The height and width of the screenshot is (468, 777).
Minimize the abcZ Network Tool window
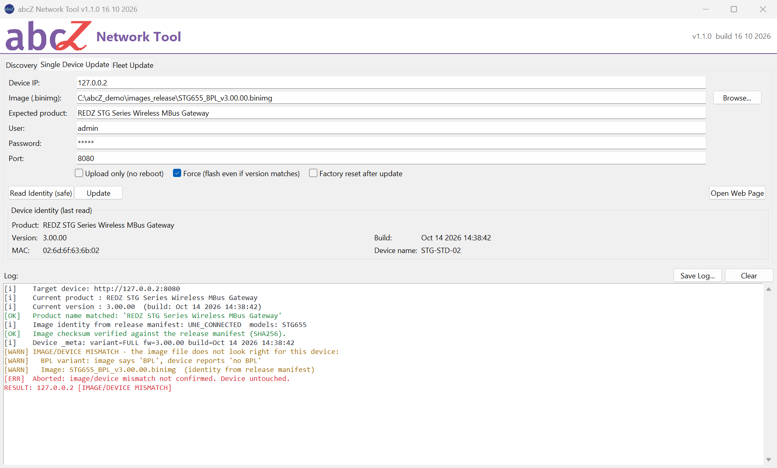(705, 9)
